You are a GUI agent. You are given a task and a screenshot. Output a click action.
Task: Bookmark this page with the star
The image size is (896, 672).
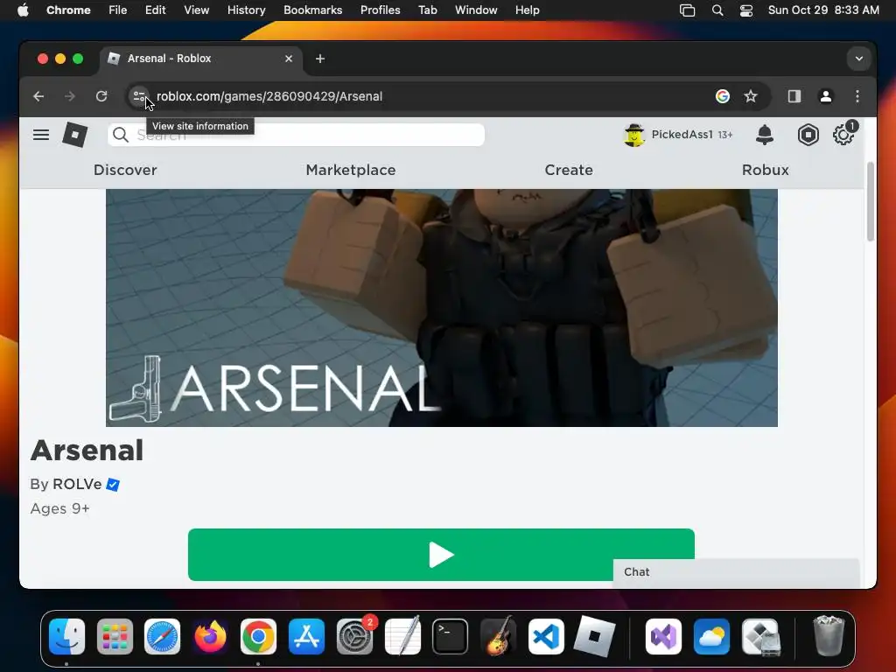(x=750, y=96)
